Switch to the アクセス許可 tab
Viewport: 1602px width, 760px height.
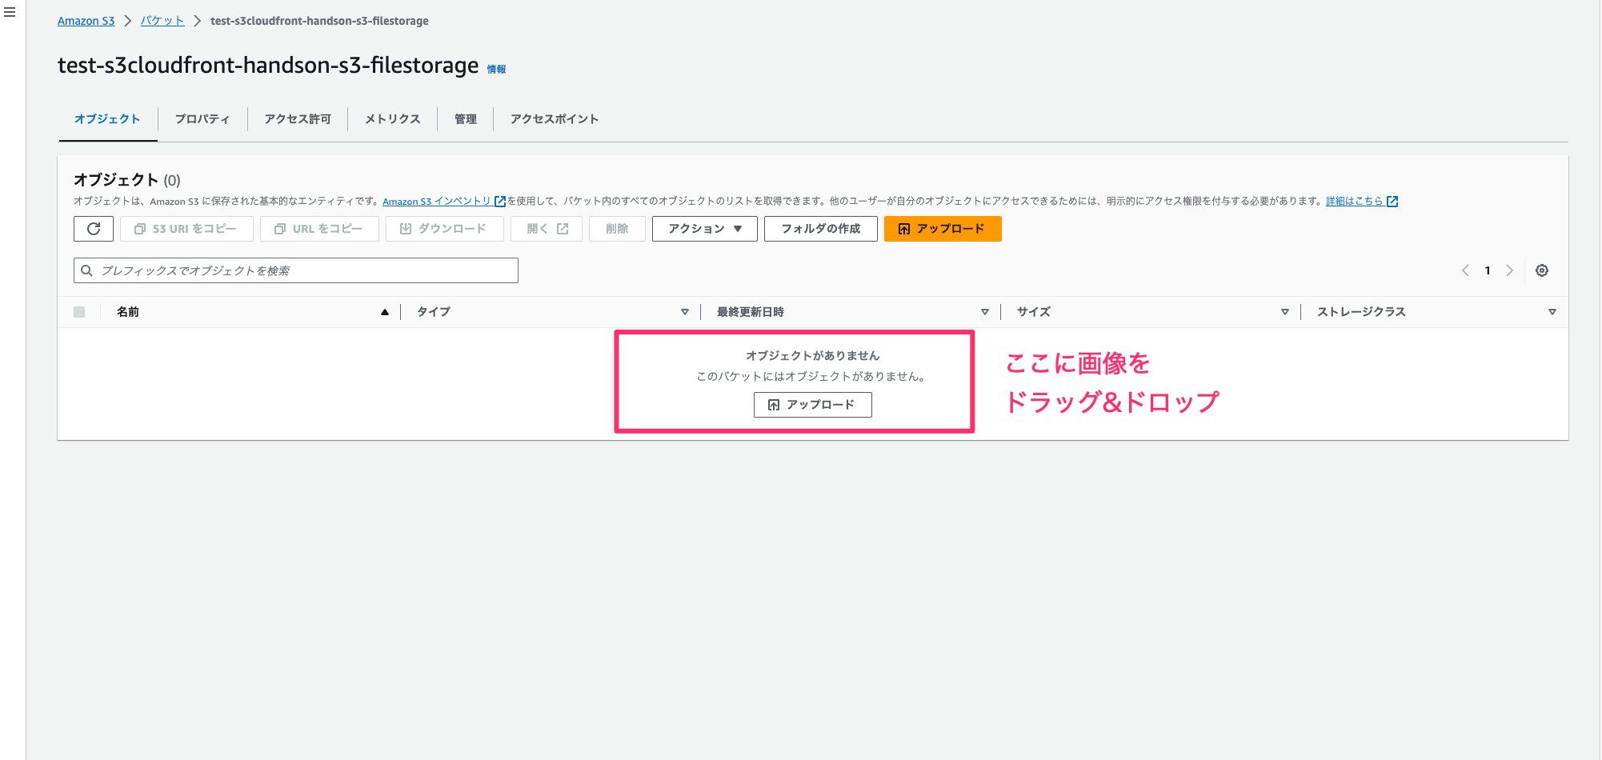coord(297,118)
